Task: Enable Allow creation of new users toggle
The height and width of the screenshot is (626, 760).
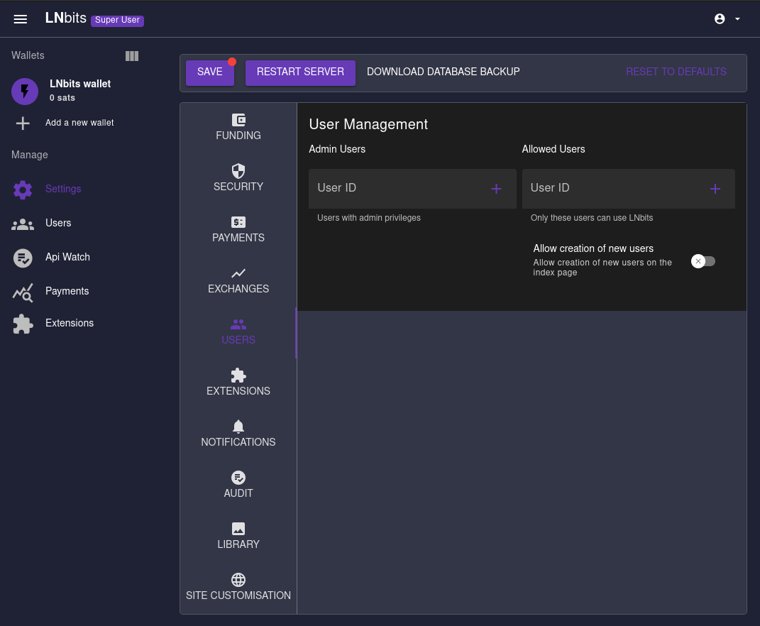Action: [703, 261]
